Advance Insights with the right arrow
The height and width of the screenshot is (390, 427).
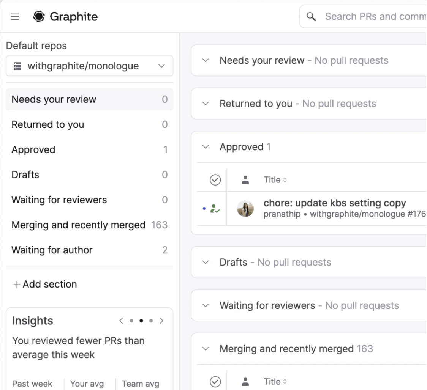click(161, 321)
